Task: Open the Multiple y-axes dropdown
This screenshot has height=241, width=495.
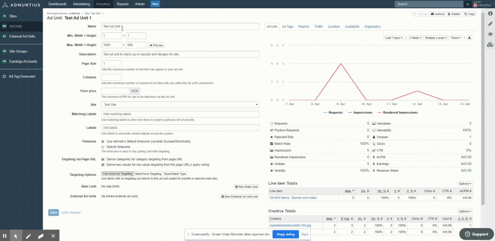Action: click(x=436, y=38)
